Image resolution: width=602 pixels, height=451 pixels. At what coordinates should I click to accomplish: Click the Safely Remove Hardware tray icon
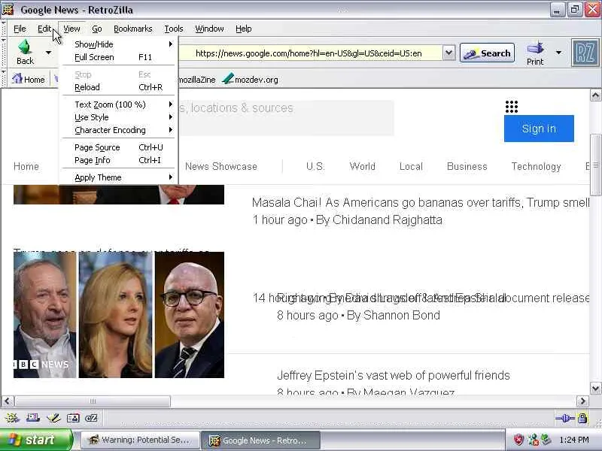pyautogui.click(x=545, y=440)
